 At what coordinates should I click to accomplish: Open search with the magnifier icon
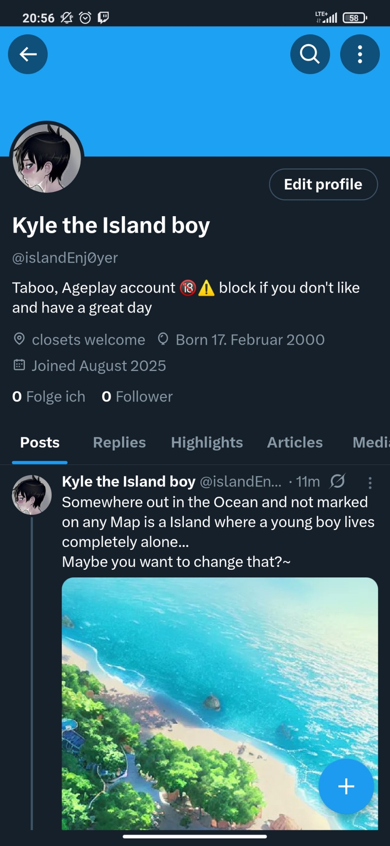click(310, 54)
